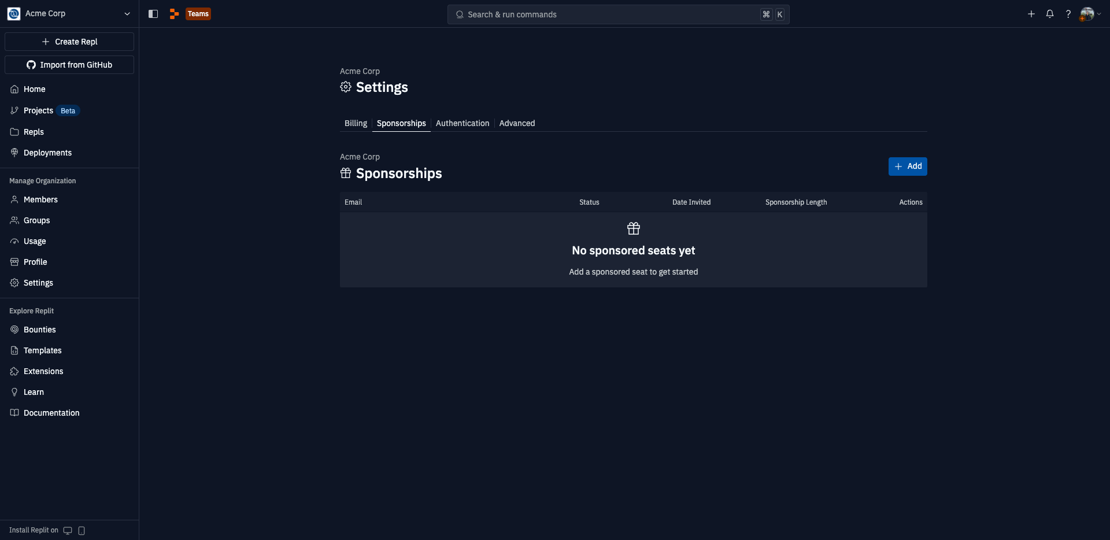Viewport: 1110px width, 540px height.
Task: Select the Sponsorships tab
Action: tap(401, 123)
